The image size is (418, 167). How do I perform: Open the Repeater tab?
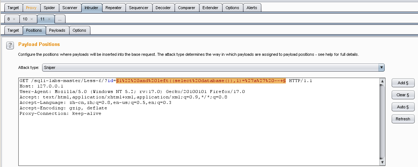click(113, 8)
